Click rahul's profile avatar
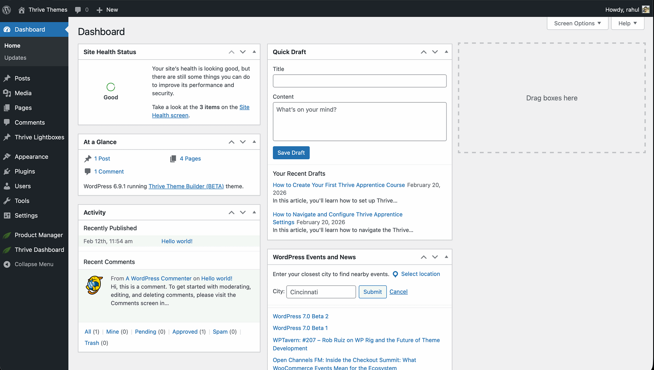Viewport: 654px width, 370px height. click(645, 10)
